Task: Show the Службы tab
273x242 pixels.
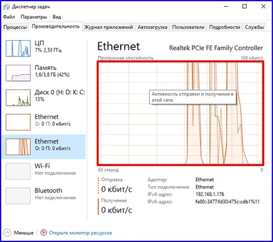Action: click(x=254, y=27)
